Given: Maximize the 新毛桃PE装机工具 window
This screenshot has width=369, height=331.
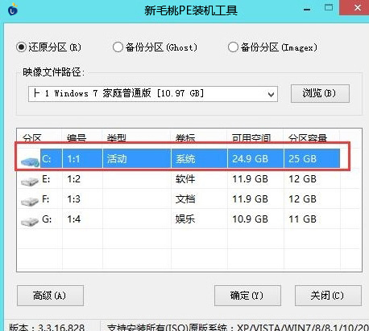Looking at the screenshot, I should 329,7.
